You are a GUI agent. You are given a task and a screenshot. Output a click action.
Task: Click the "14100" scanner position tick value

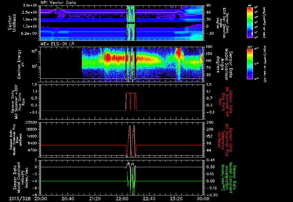tap(31, 136)
